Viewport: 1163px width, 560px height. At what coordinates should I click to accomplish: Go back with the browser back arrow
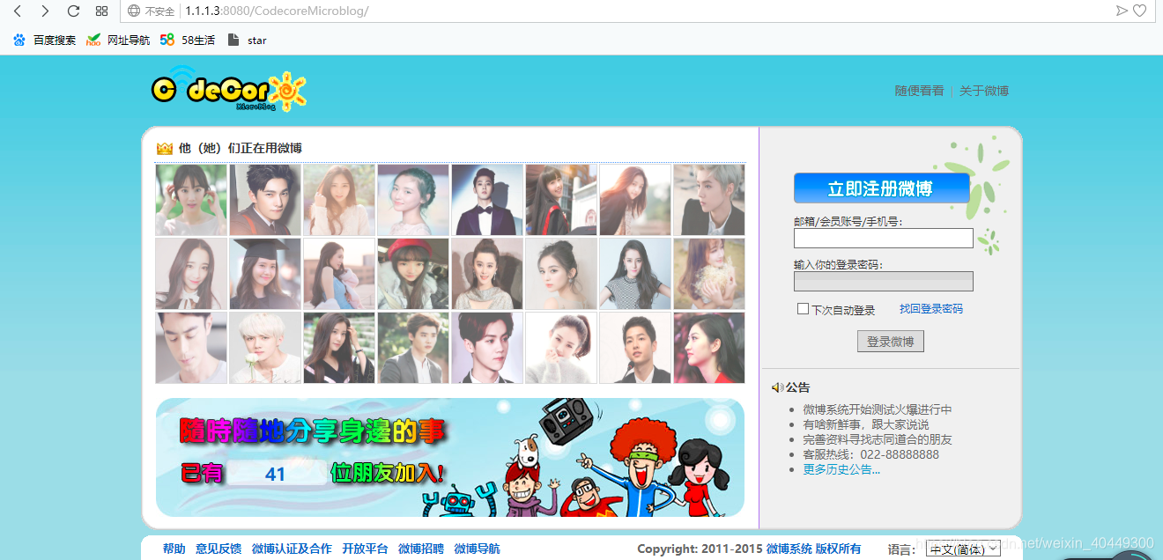coord(18,11)
